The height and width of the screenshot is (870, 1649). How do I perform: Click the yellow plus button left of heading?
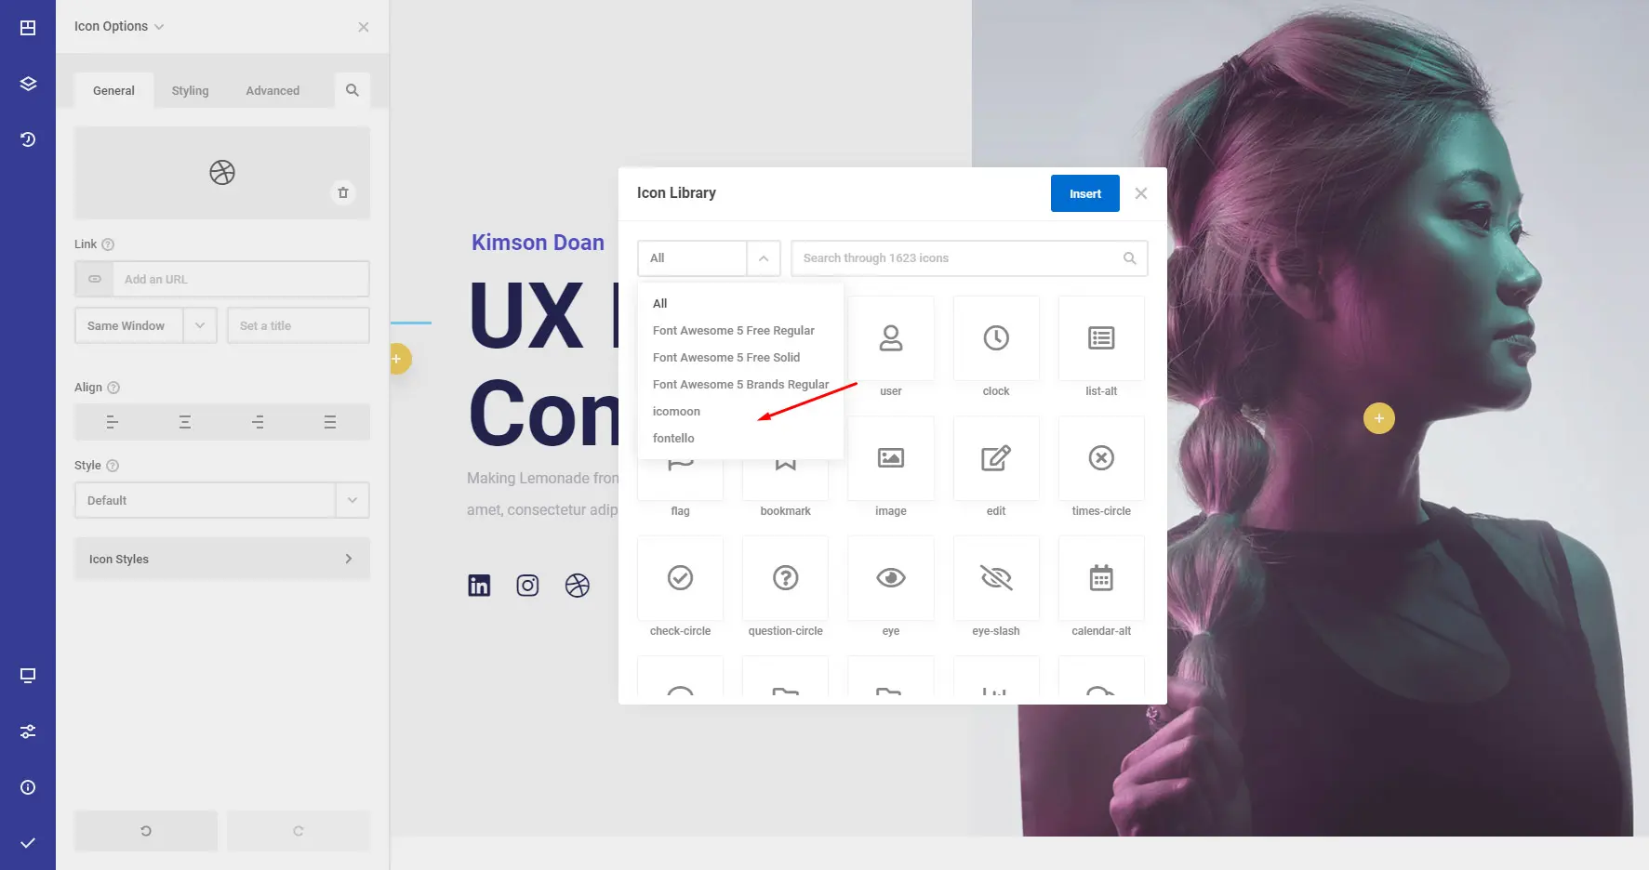tap(398, 359)
